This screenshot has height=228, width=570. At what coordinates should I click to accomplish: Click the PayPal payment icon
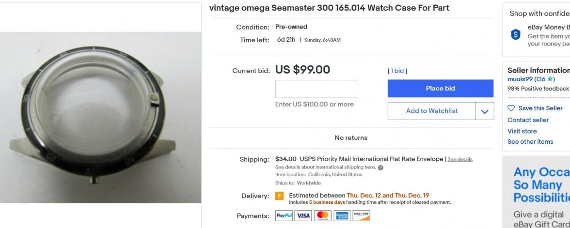coord(284,216)
